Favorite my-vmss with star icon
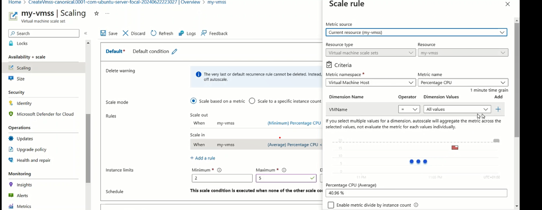Viewport: 542px width, 210px height. coord(96,13)
